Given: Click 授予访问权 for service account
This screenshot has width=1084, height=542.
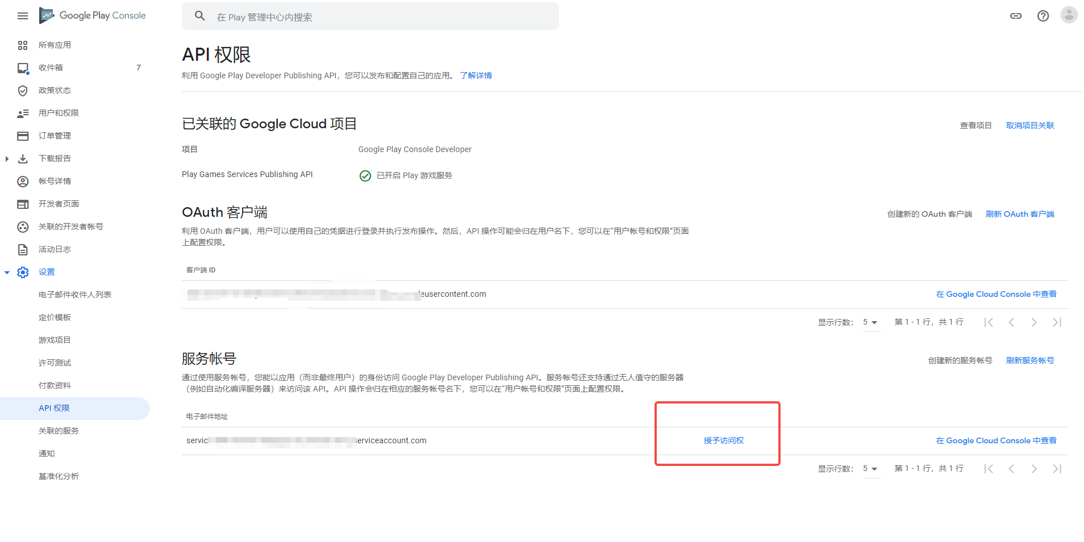Looking at the screenshot, I should (x=724, y=440).
